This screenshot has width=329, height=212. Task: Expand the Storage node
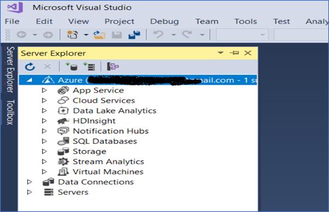(x=44, y=151)
